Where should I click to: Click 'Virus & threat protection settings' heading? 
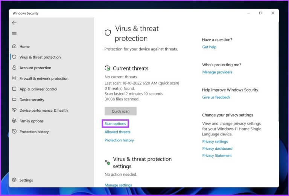click(142, 163)
